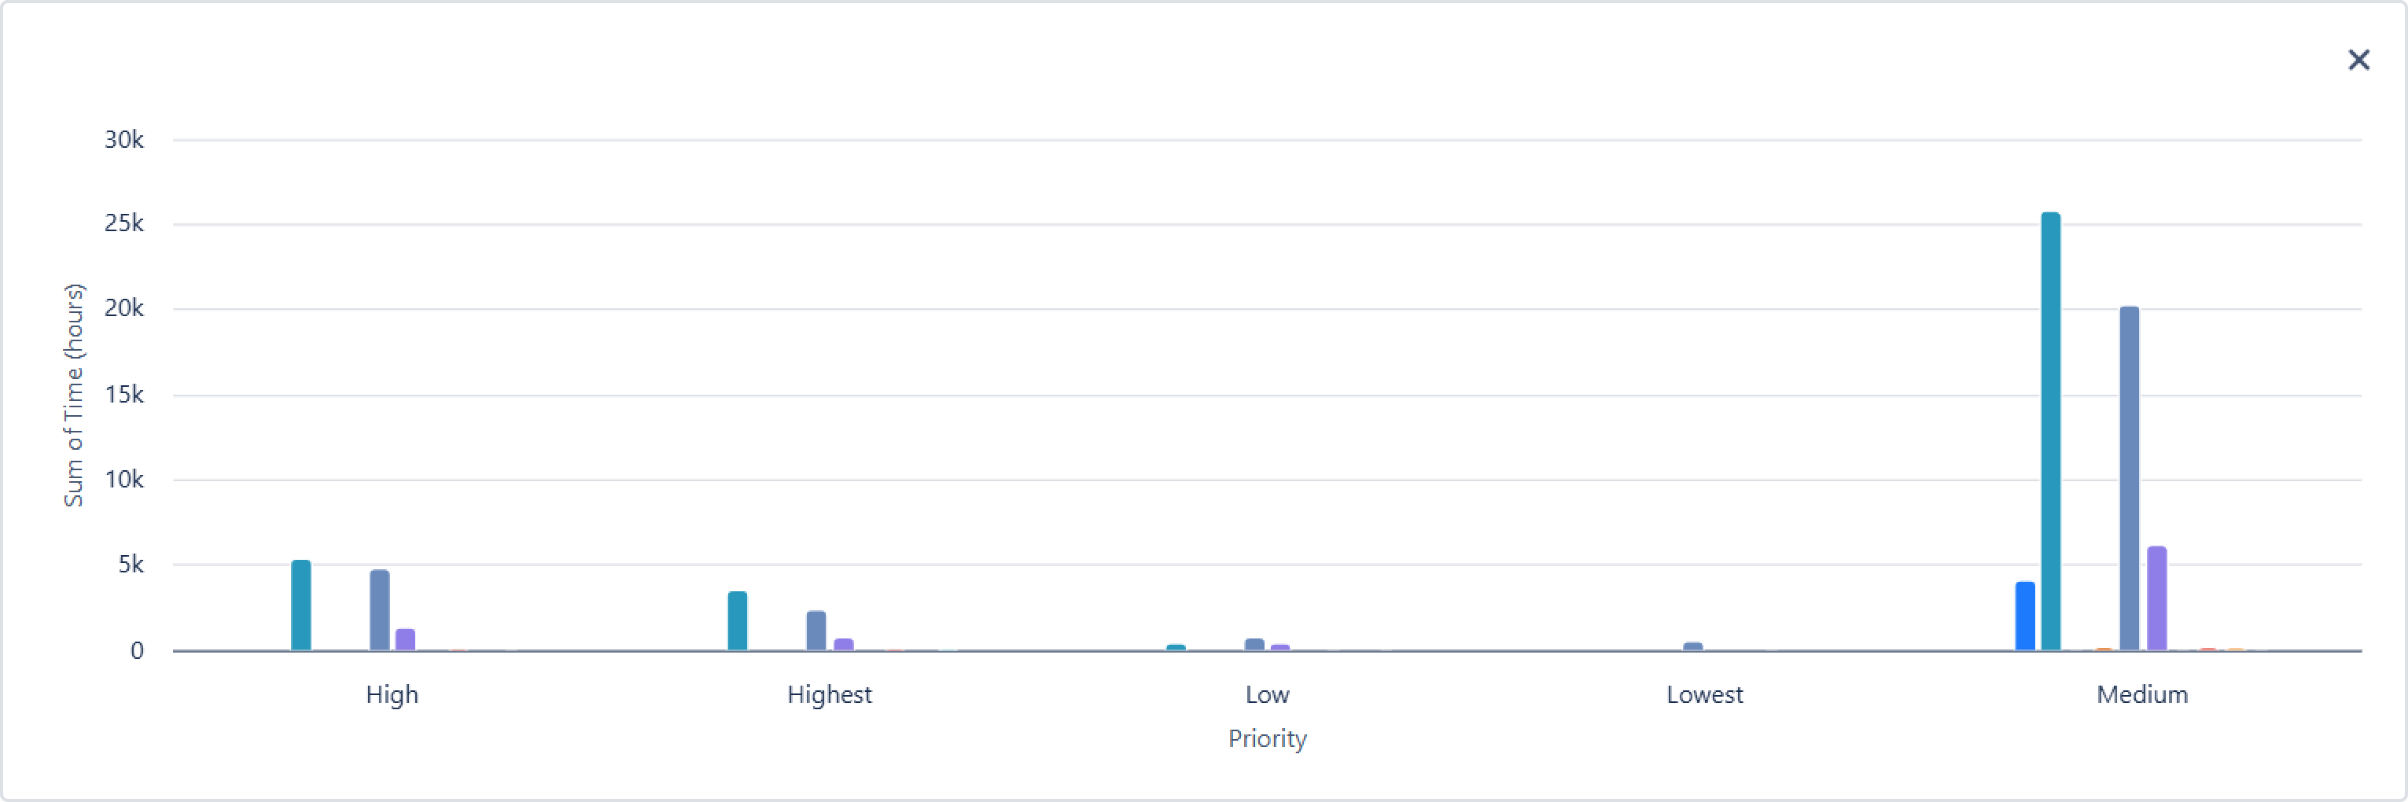
Task: Click the slate-blue bar in Highest group
Action: [x=816, y=630]
